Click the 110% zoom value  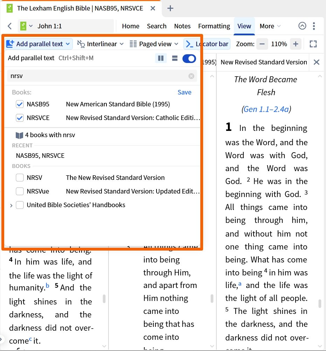click(x=279, y=44)
